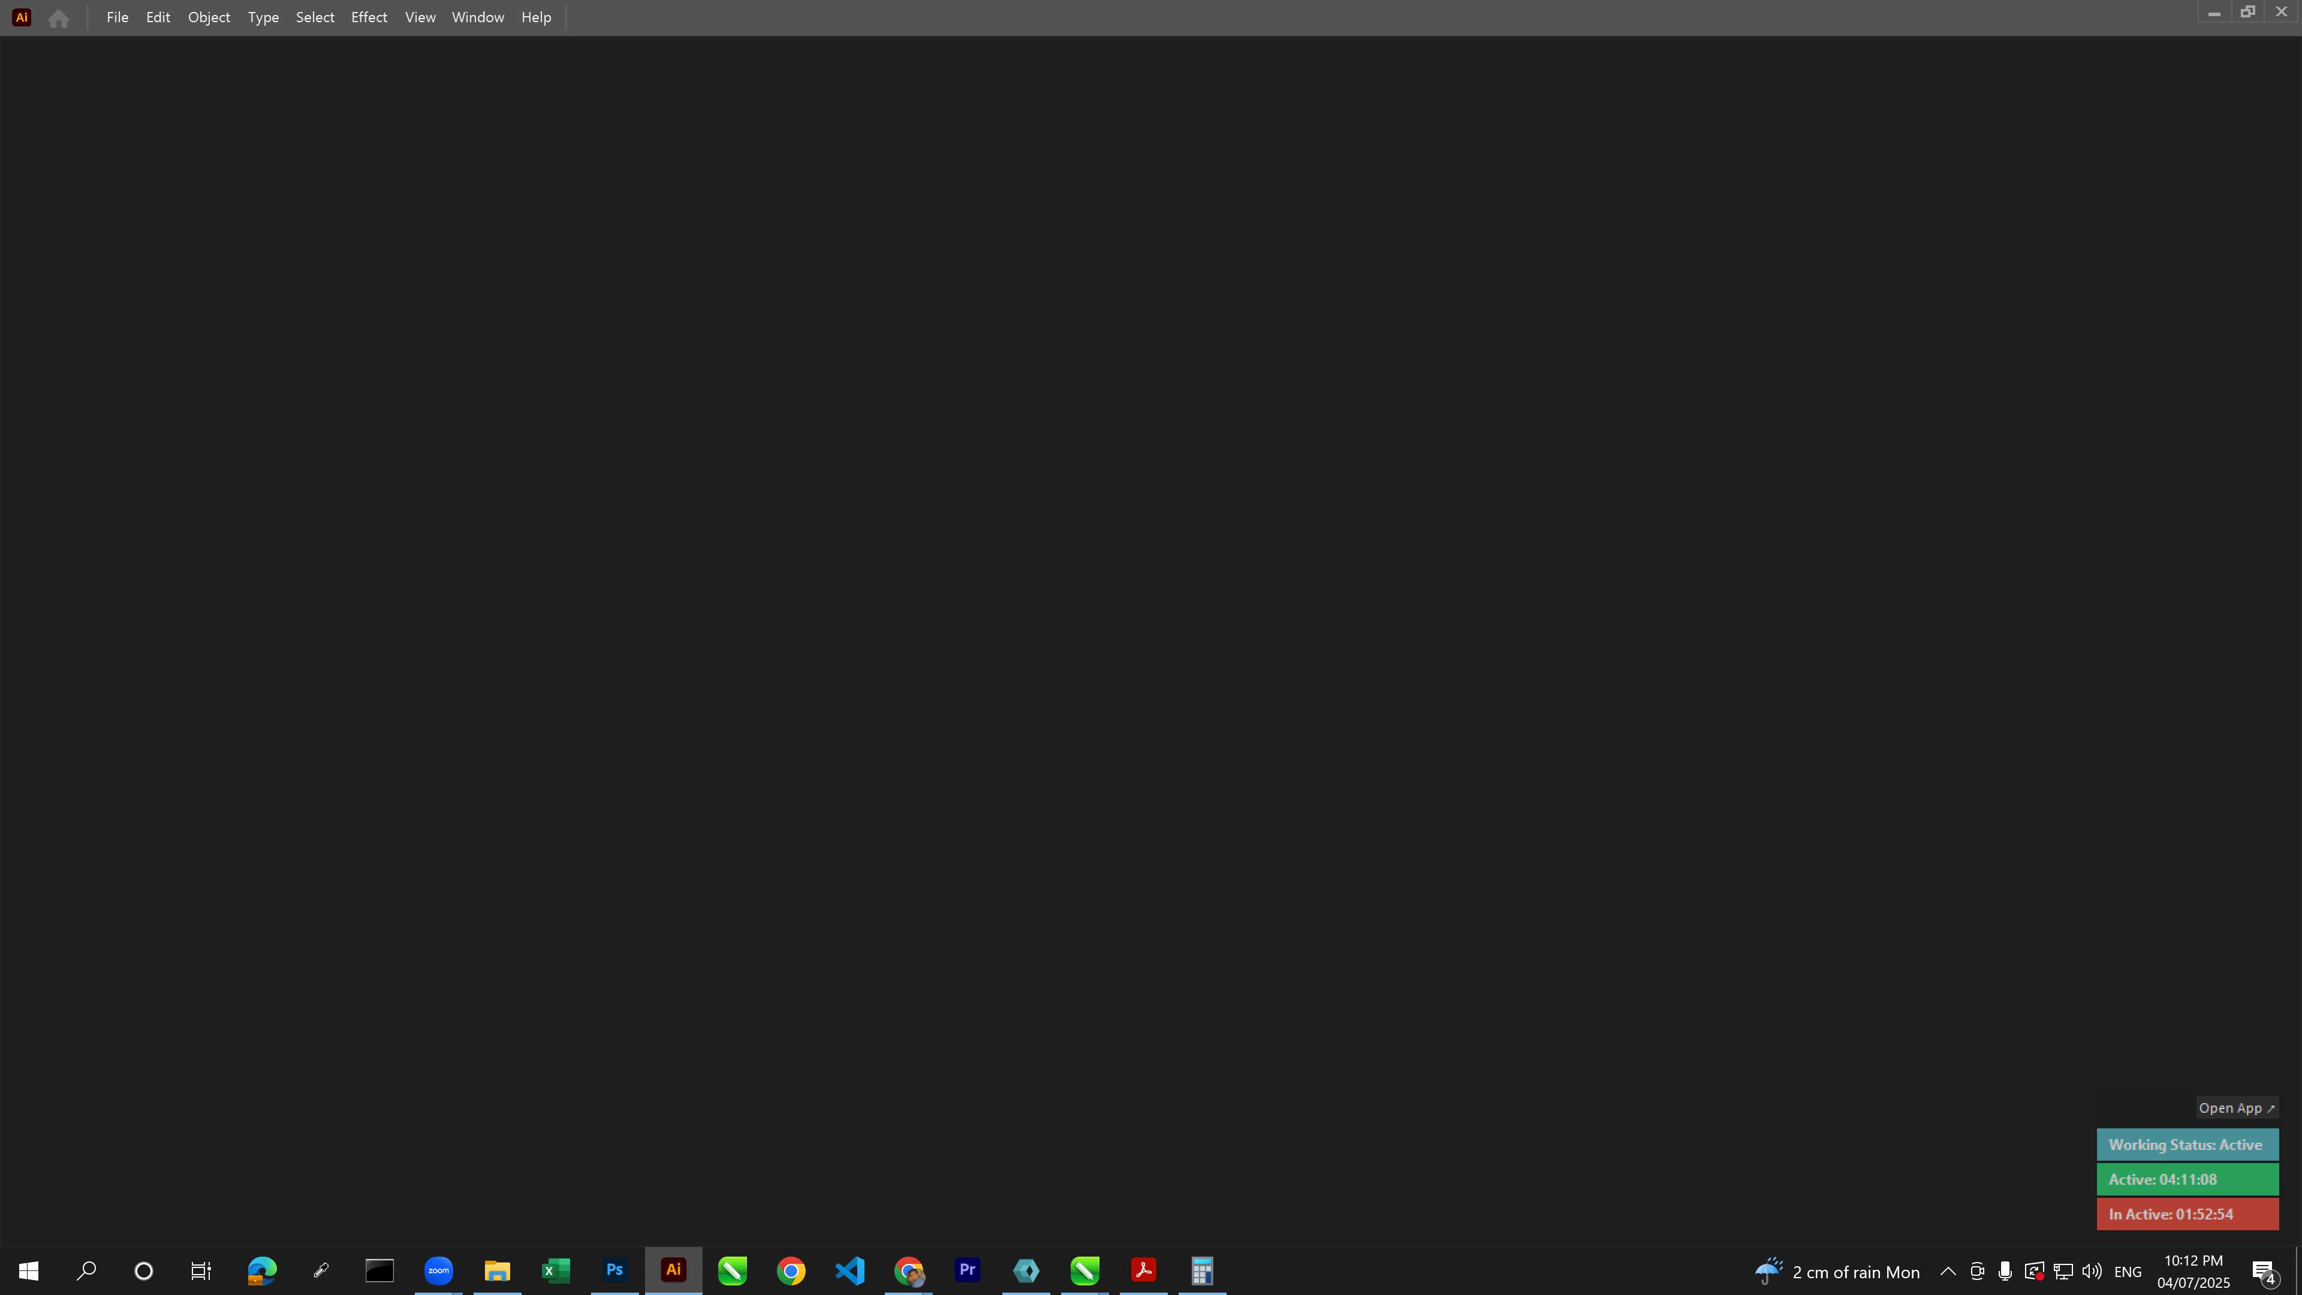Open the Calculator taskbar icon
Screen dimensions: 2302x1295
tap(1203, 1271)
